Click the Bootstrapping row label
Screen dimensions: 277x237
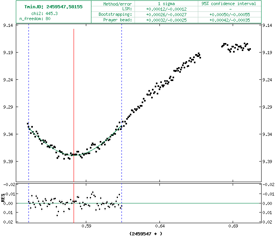coord(115,14)
